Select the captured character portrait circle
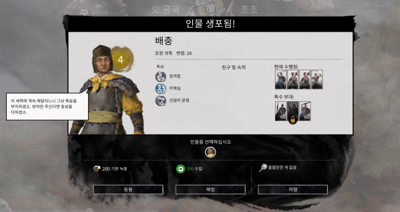The height and width of the screenshot is (212, 400). click(x=210, y=152)
